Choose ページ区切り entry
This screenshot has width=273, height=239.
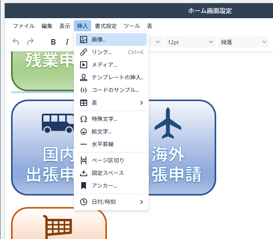coord(111,160)
